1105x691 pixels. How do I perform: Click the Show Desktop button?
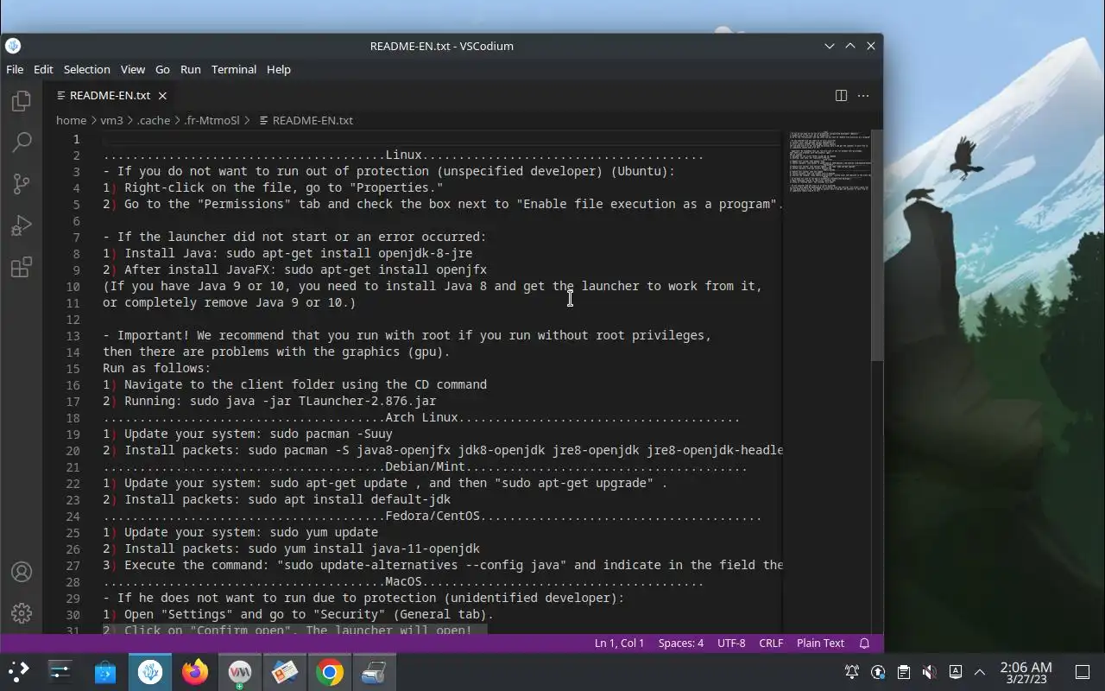point(1083,672)
